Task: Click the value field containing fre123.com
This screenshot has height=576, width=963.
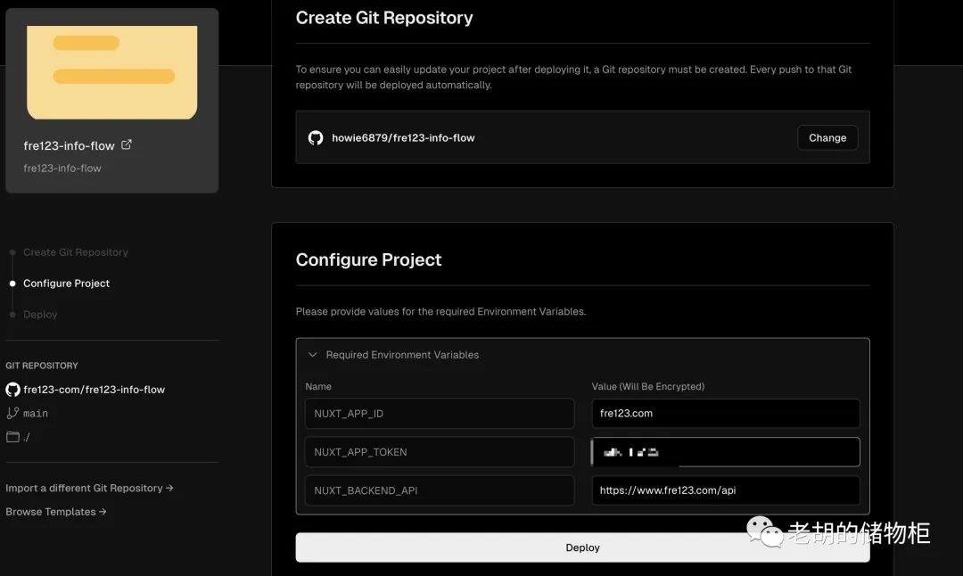Action: [x=726, y=413]
